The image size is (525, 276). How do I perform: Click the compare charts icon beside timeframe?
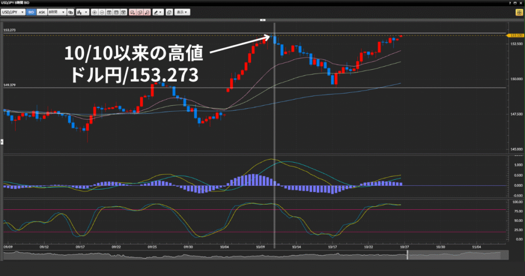70,11
